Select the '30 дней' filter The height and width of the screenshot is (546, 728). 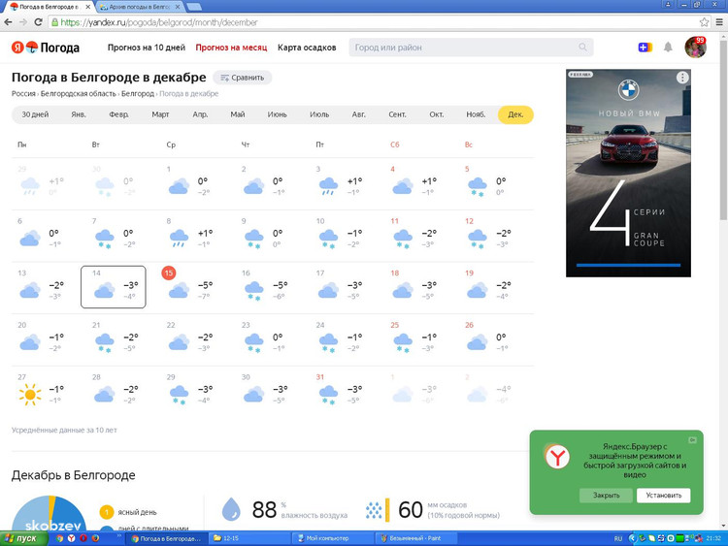point(34,114)
